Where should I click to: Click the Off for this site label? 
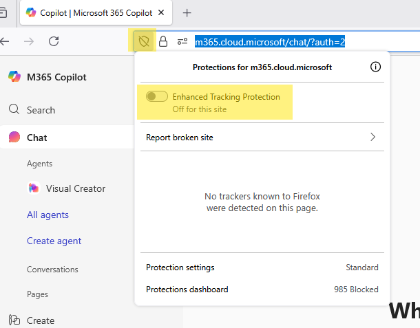pos(199,109)
